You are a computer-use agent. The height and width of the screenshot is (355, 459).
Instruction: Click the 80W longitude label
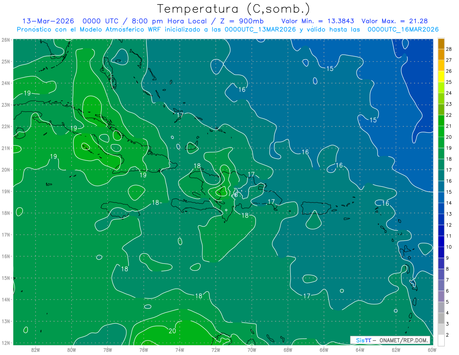(x=72, y=349)
